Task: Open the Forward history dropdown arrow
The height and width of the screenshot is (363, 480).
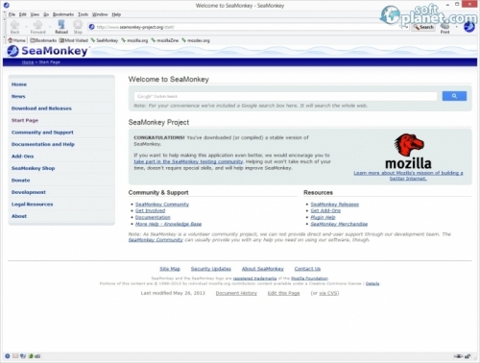Action: [x=49, y=27]
